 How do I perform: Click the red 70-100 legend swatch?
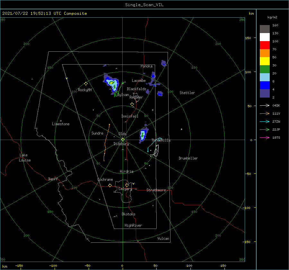coord(265,45)
